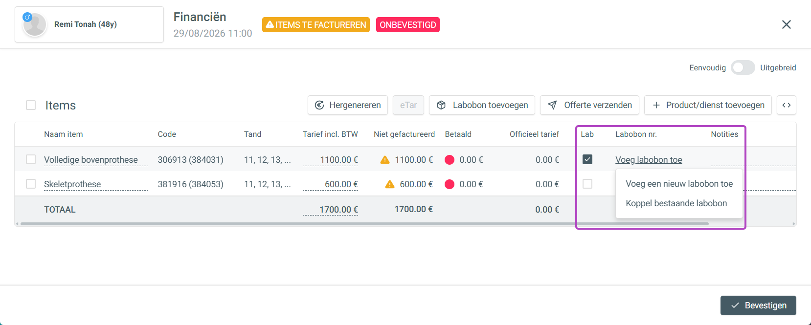Screen dimensions: 811x325
Task: Click warning triangle beside 1100.00 € unbilled
Action: (x=385, y=160)
